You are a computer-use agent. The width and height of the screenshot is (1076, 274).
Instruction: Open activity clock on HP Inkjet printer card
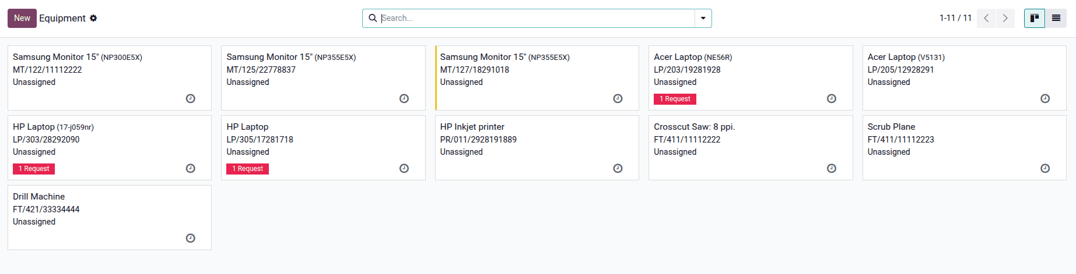click(x=618, y=169)
